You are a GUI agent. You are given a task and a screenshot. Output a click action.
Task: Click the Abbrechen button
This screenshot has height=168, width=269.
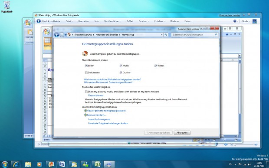[x=182, y=133]
